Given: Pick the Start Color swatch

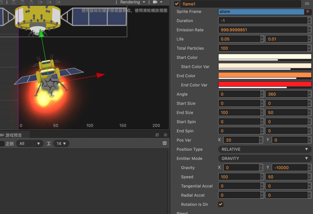Looking at the screenshot, I should (265, 57).
